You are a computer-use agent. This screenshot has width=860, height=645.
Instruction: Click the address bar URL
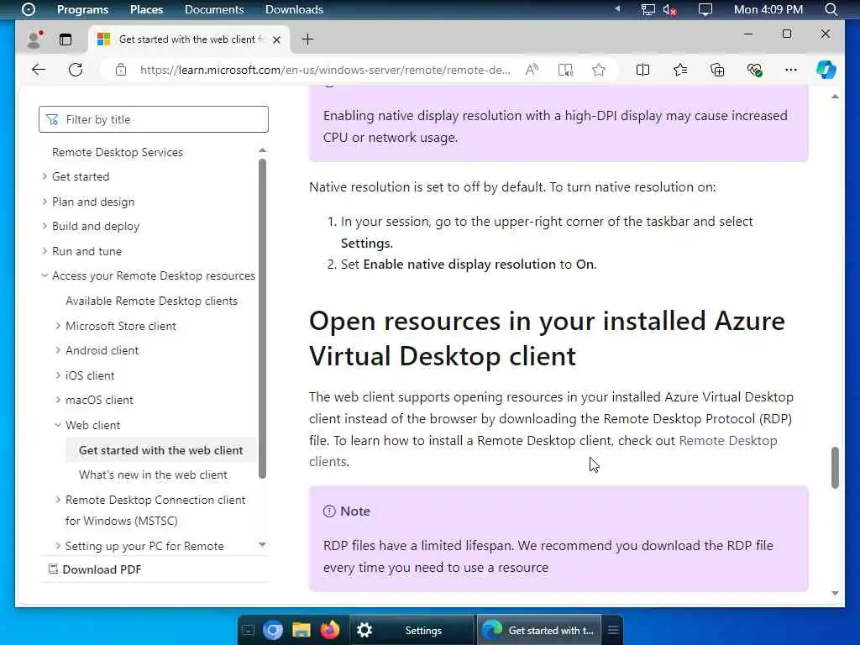325,70
